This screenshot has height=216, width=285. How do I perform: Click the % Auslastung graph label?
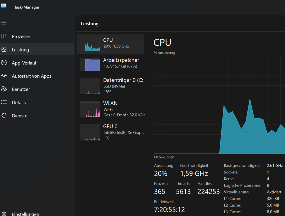pyautogui.click(x=164, y=53)
